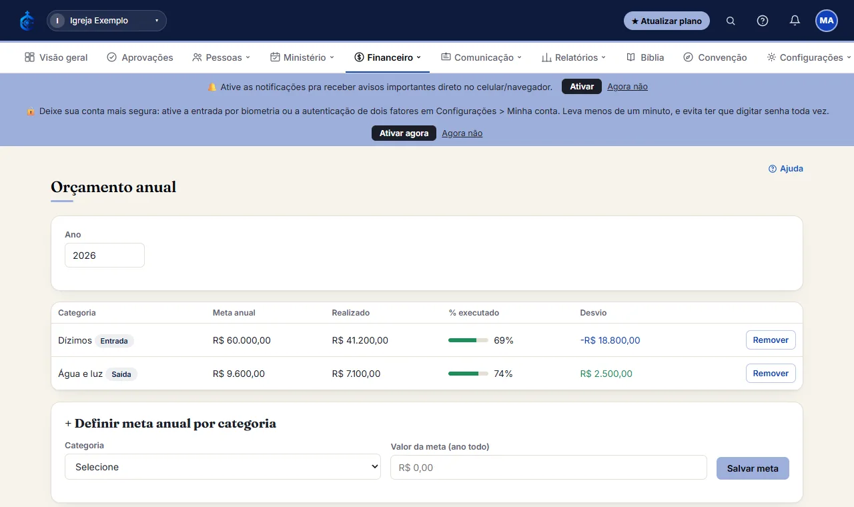Open the Visão geral tab

56,57
